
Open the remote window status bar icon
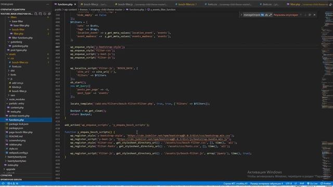pyautogui.click(x=3, y=183)
